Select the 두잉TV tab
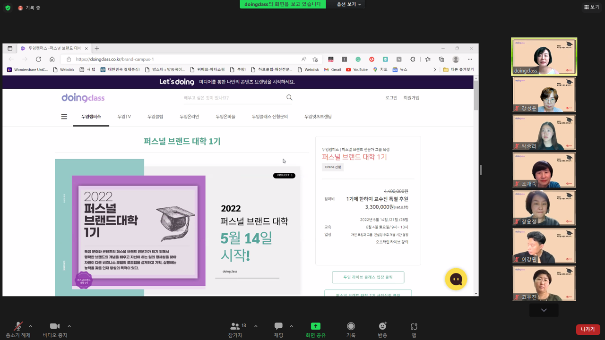 (124, 117)
